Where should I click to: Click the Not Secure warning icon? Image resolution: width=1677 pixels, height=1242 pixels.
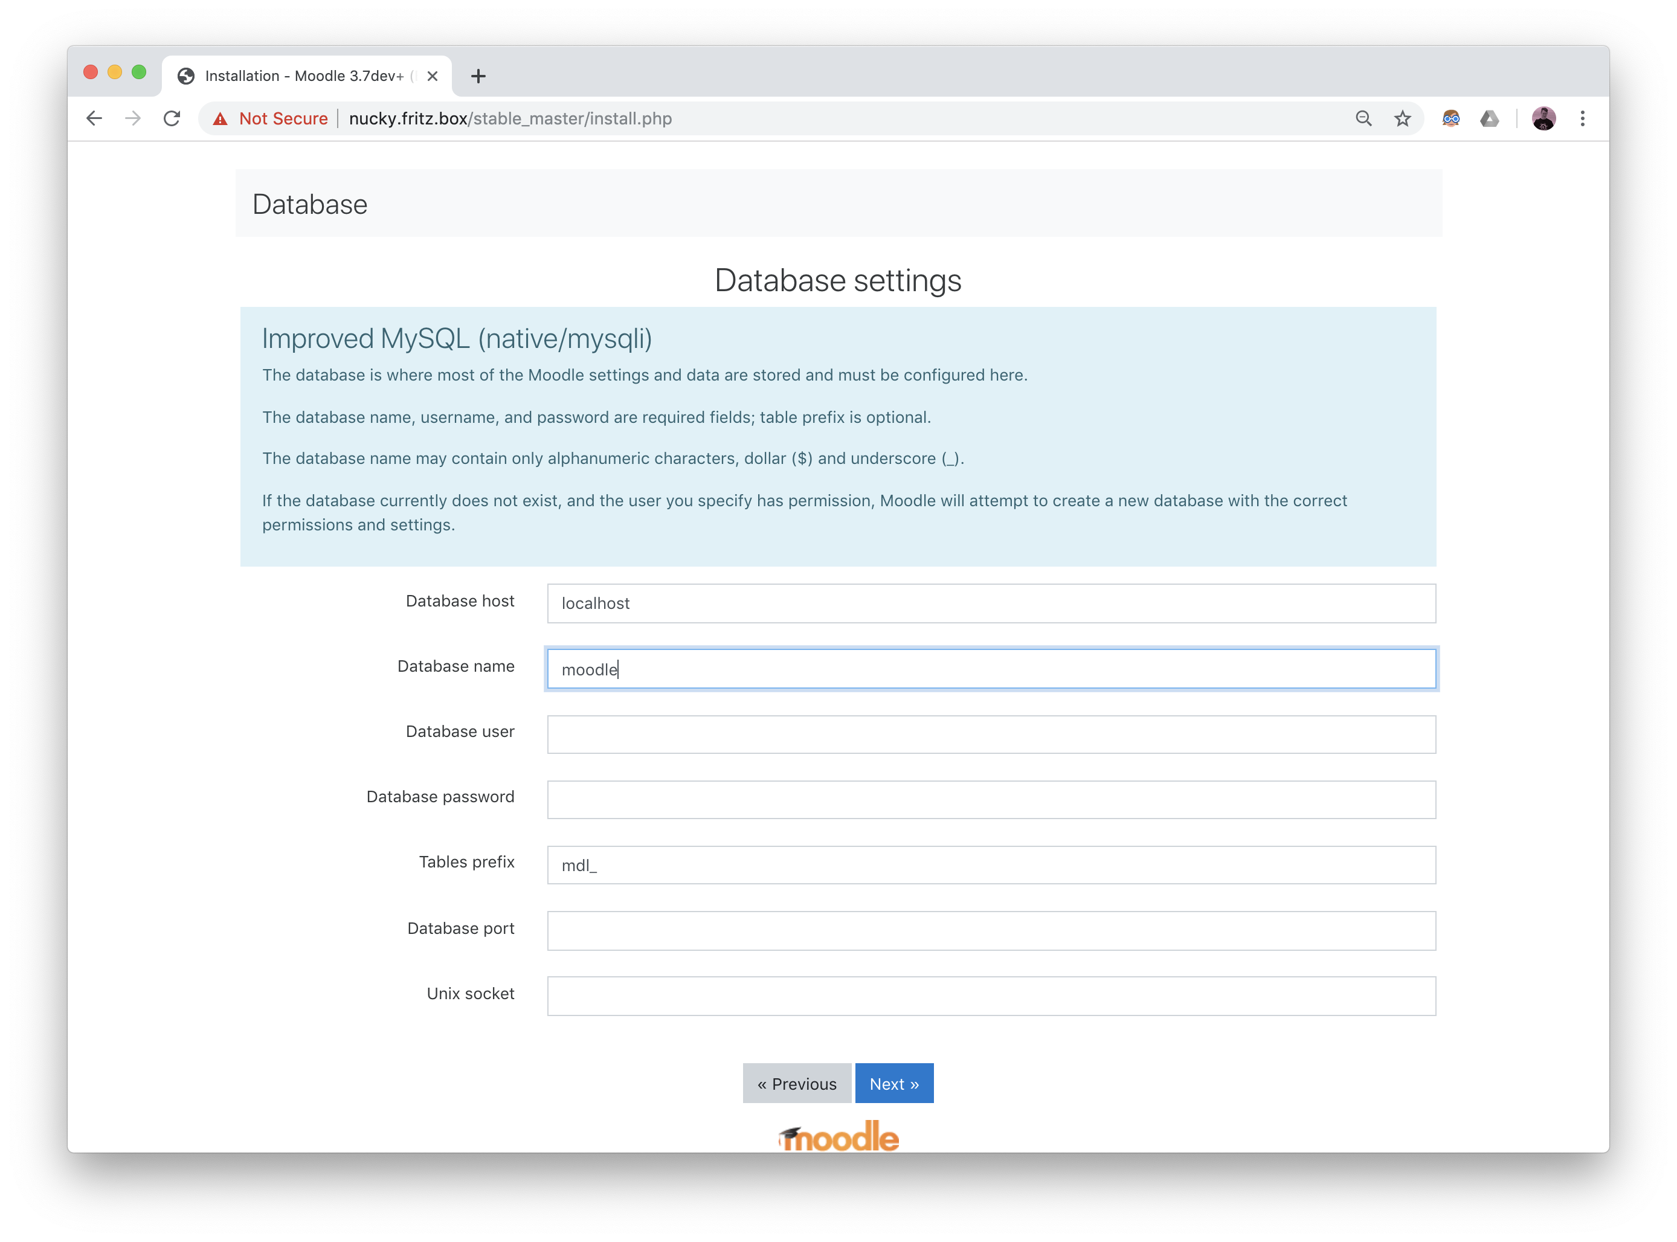(x=220, y=119)
